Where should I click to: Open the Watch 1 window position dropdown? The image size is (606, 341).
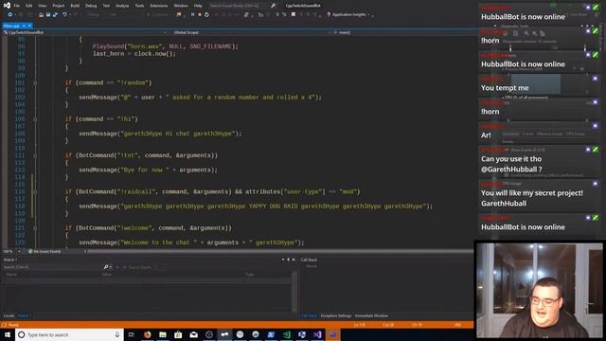tap(283, 260)
